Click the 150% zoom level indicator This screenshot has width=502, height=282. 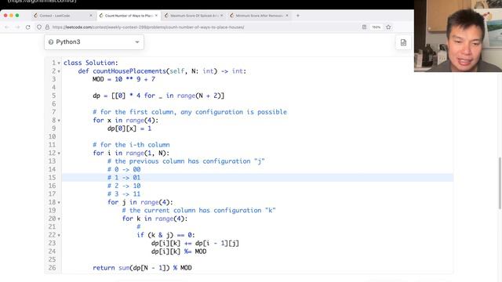pyautogui.click(x=376, y=27)
